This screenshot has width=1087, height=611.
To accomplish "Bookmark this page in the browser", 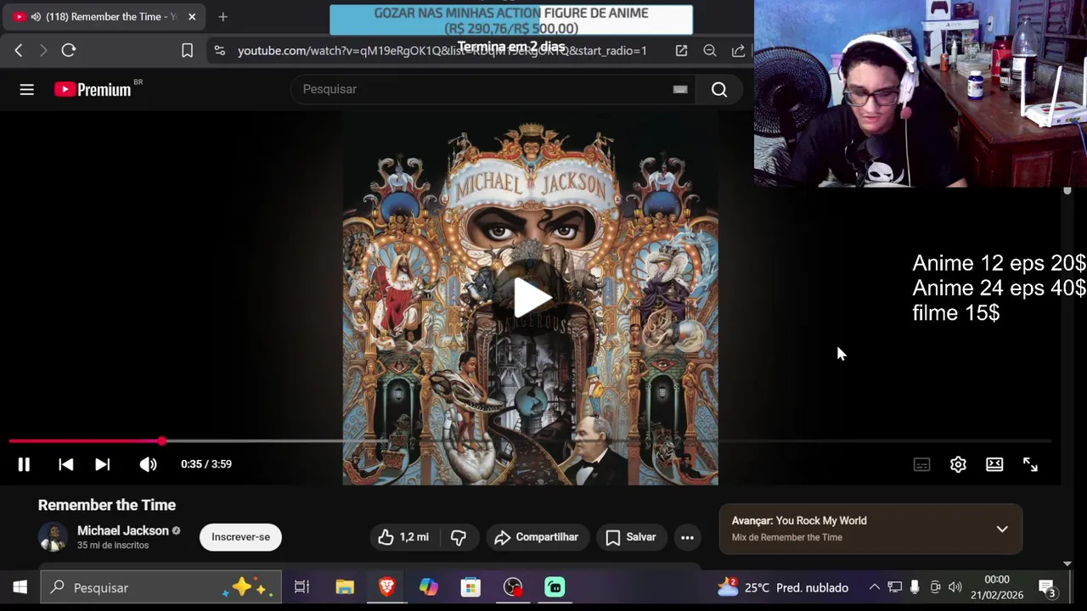I will pyautogui.click(x=188, y=51).
